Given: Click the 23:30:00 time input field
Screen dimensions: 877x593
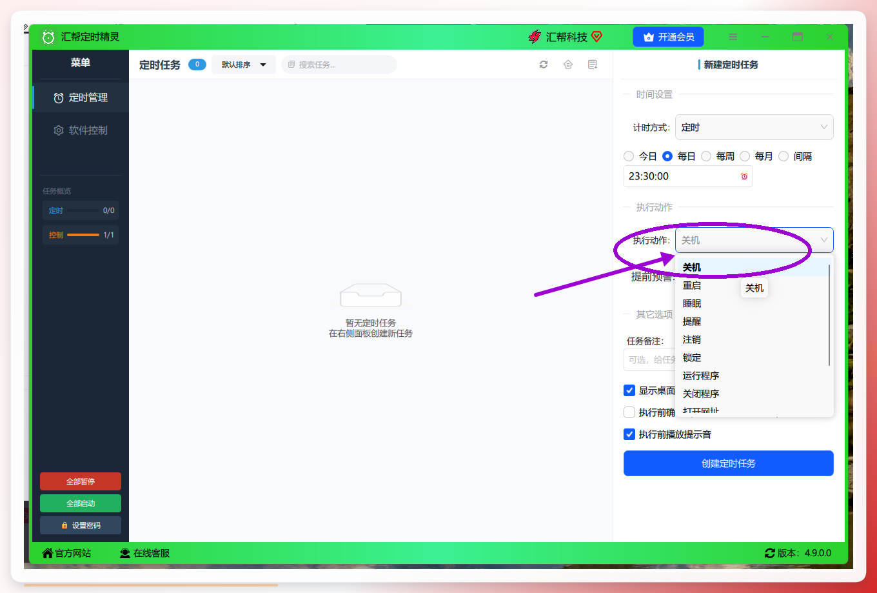Looking at the screenshot, I should (688, 176).
